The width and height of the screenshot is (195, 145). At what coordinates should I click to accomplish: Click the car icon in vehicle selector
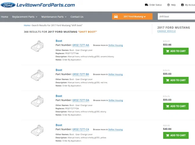[x=116, y=16]
